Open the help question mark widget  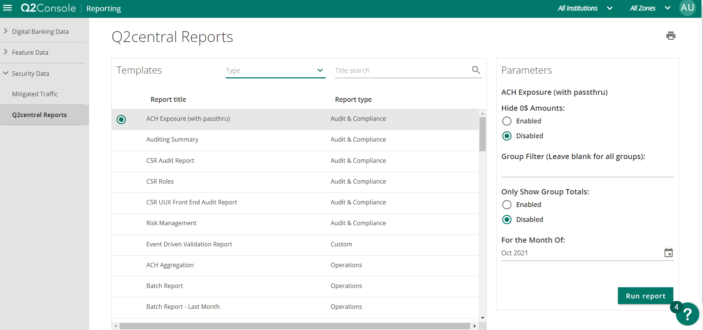(687, 314)
